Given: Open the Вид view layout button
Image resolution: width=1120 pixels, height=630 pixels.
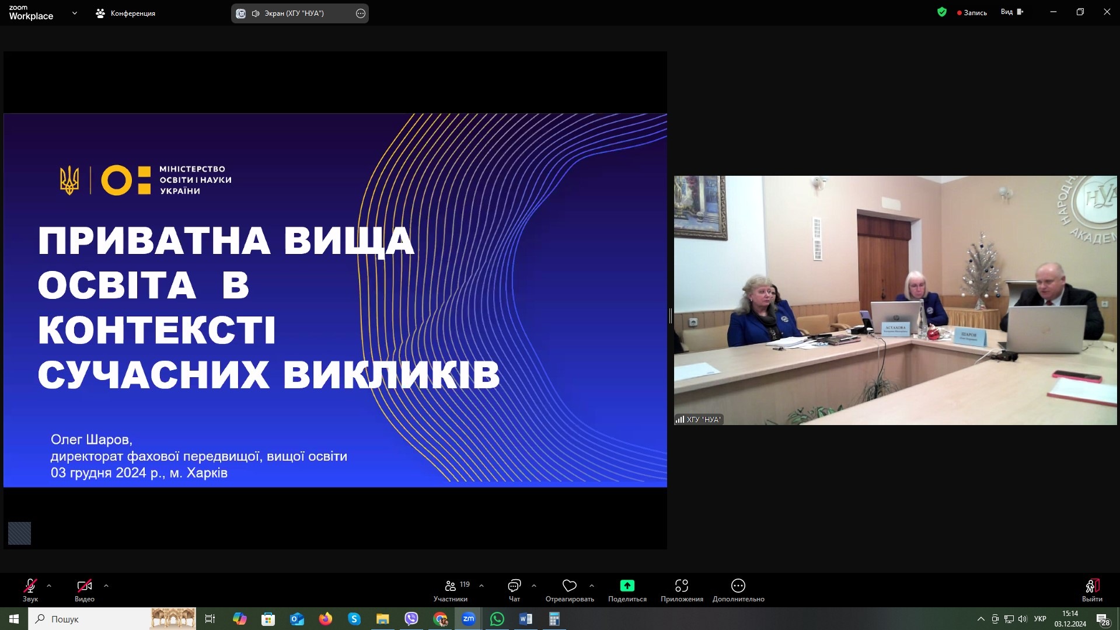Looking at the screenshot, I should pyautogui.click(x=1011, y=12).
